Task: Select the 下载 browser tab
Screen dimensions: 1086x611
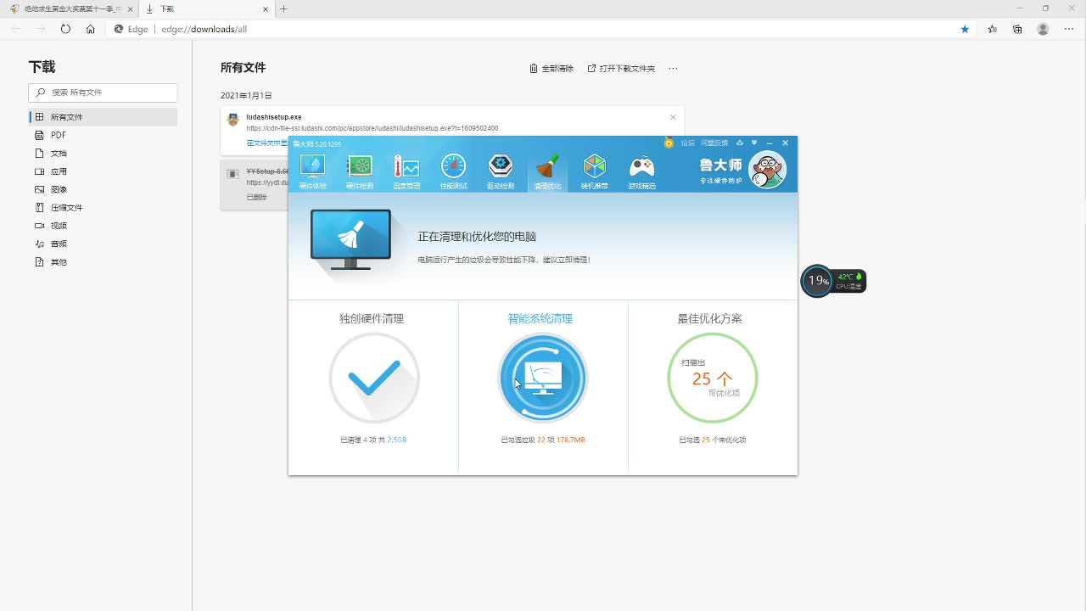Action: (206, 8)
